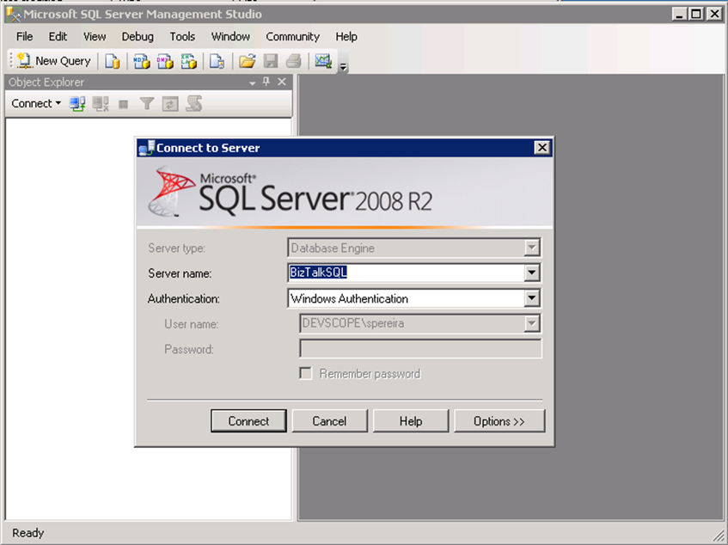This screenshot has width=728, height=545.
Task: Click the Management Studio title bar icon
Action: coord(14,15)
